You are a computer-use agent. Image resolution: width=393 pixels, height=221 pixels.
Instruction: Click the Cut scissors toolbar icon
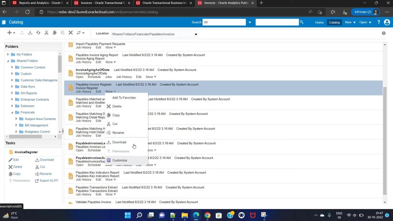tap(46, 33)
